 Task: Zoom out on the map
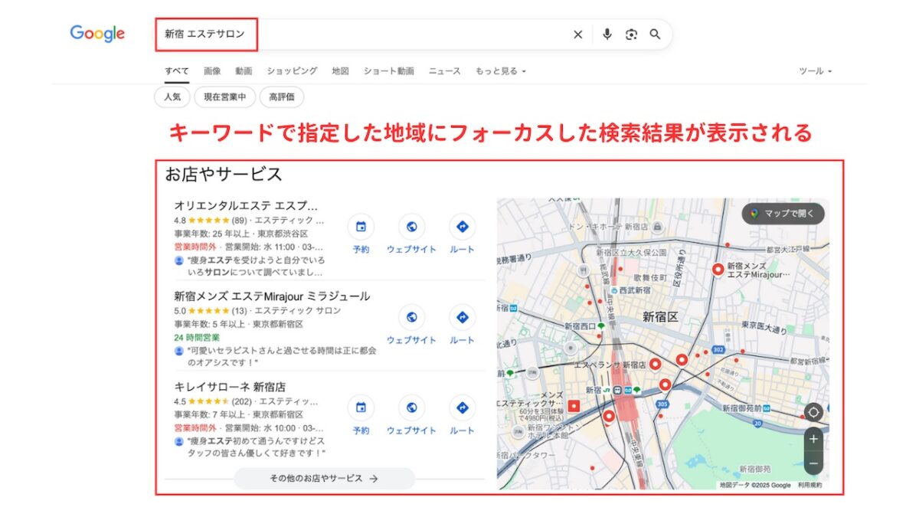pos(813,463)
